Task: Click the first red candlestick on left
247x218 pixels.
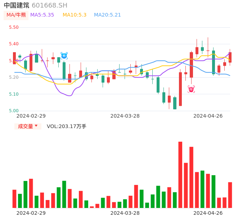Action: [14, 58]
